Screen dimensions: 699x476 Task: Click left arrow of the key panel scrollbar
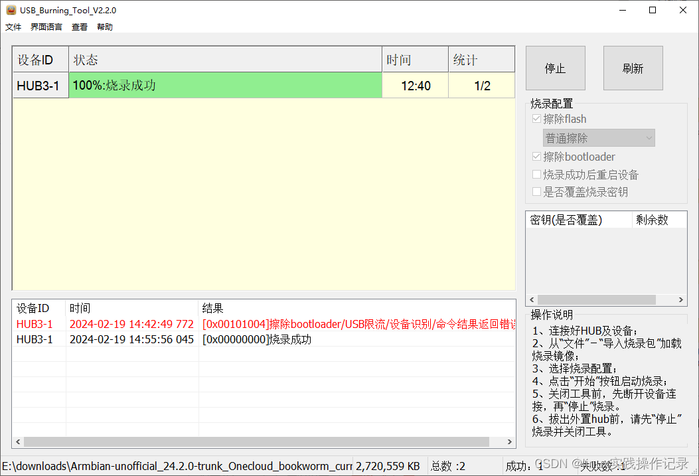pos(532,299)
